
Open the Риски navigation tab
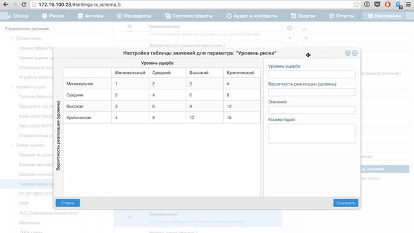coord(53,16)
